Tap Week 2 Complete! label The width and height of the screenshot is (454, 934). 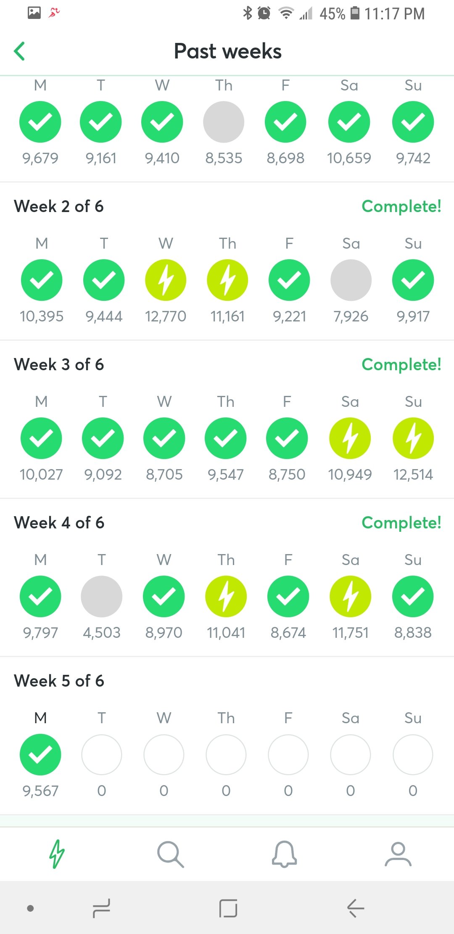pyautogui.click(x=401, y=207)
